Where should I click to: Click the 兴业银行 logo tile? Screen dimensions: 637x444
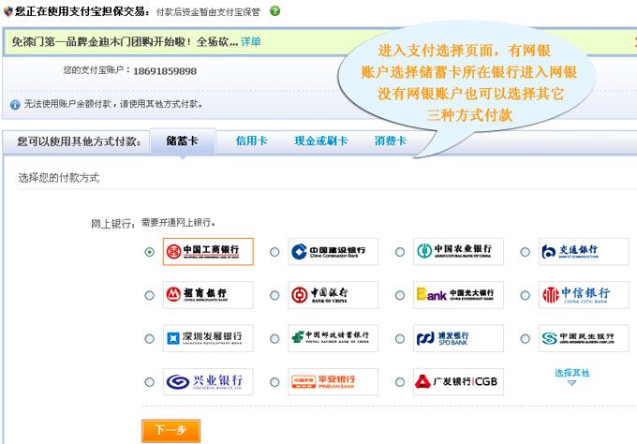coord(208,382)
